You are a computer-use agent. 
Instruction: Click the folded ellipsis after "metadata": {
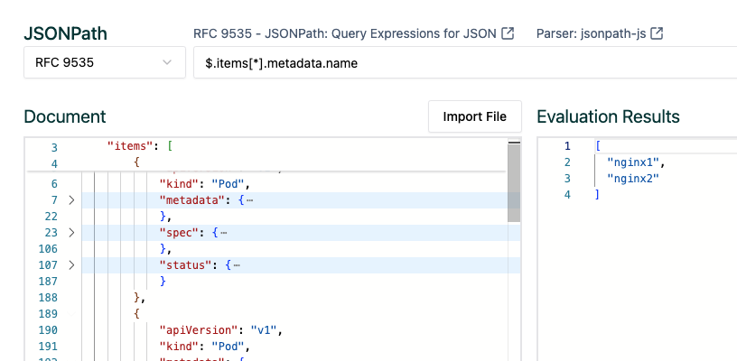coord(248,199)
